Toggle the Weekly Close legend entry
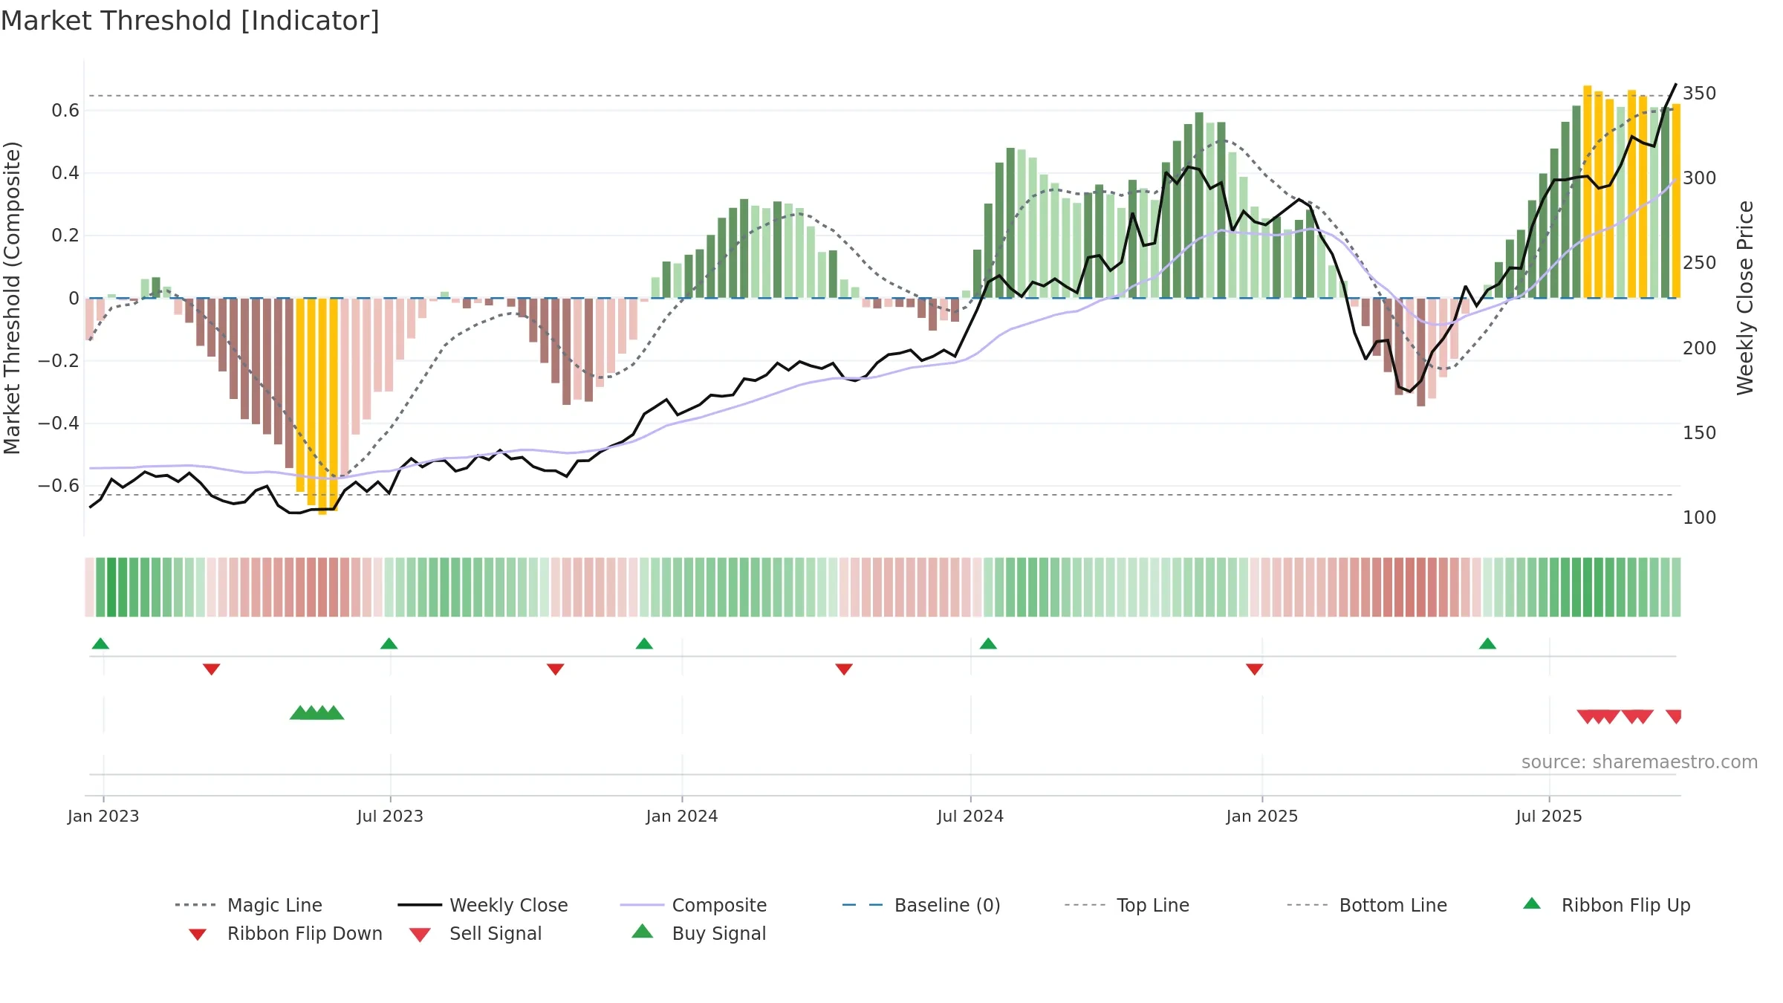The height and width of the screenshot is (1003, 1783). pos(483,905)
